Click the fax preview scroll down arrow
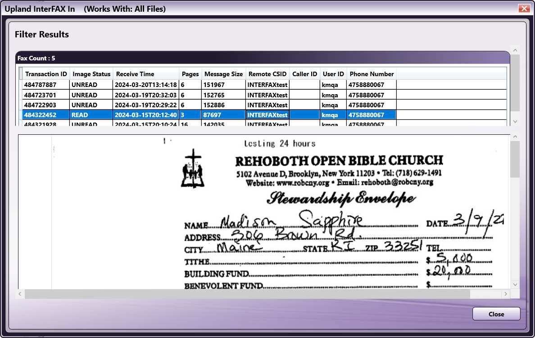The height and width of the screenshot is (338, 535). [515, 284]
